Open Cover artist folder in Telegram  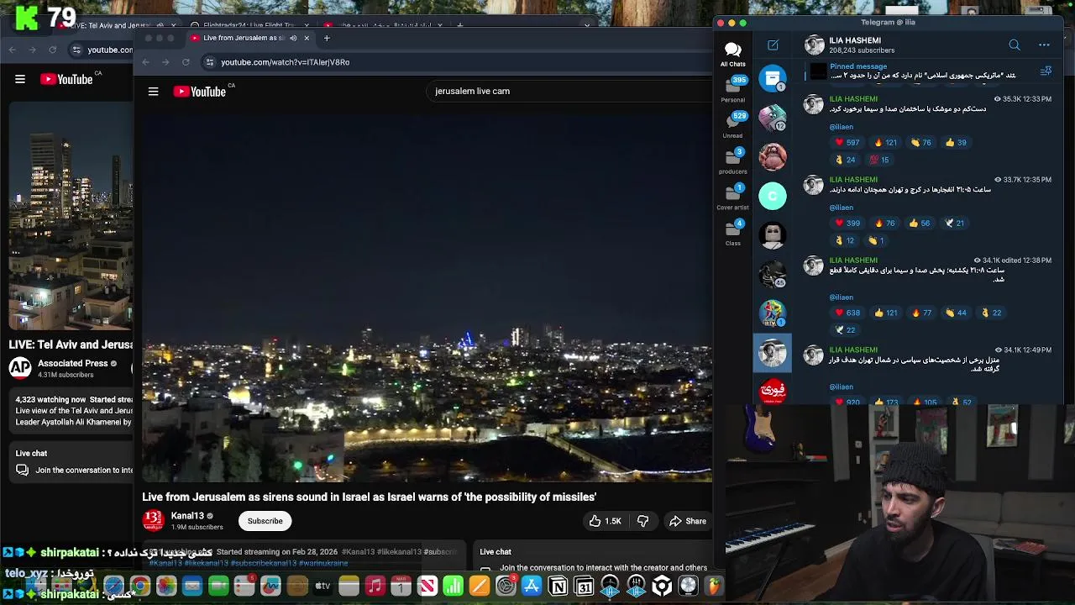pos(732,197)
